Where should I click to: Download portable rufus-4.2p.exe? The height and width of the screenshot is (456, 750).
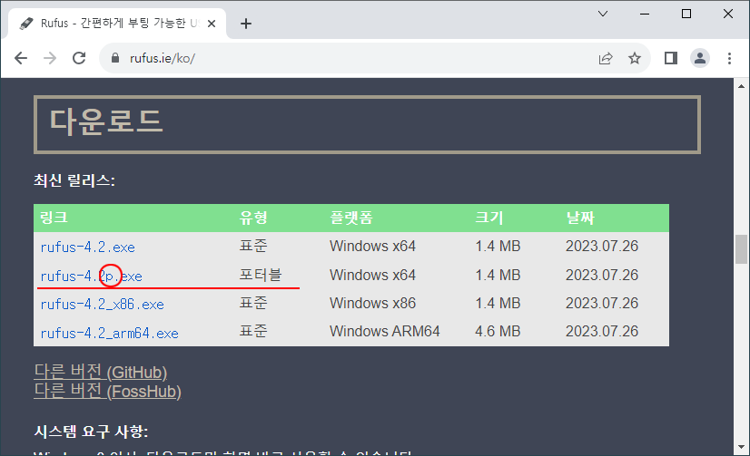click(x=92, y=276)
